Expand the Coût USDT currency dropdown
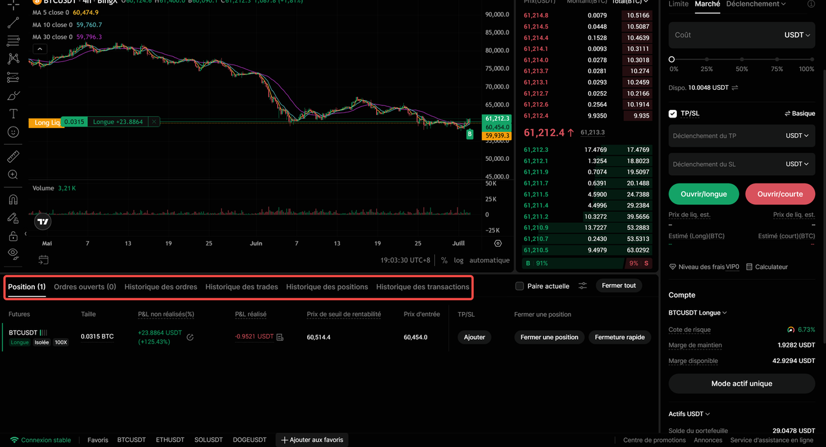The height and width of the screenshot is (447, 826). point(797,35)
